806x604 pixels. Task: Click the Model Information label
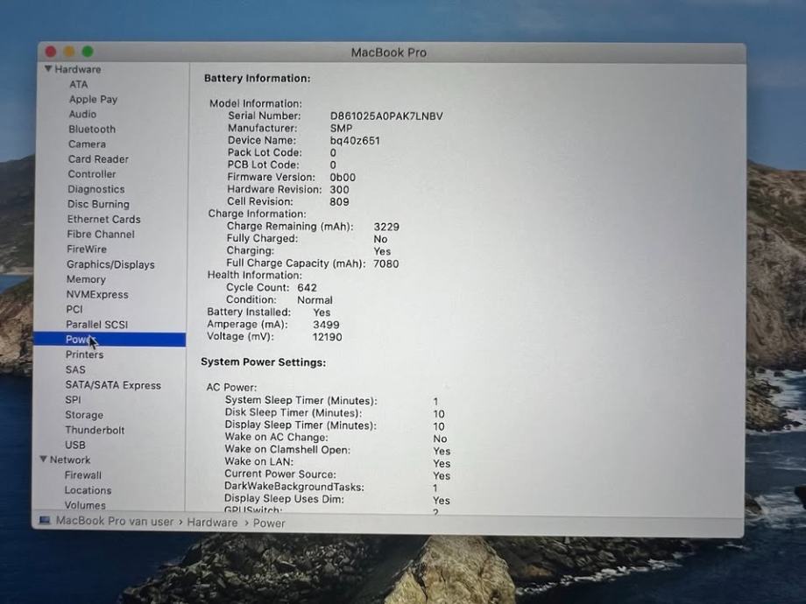coord(256,103)
